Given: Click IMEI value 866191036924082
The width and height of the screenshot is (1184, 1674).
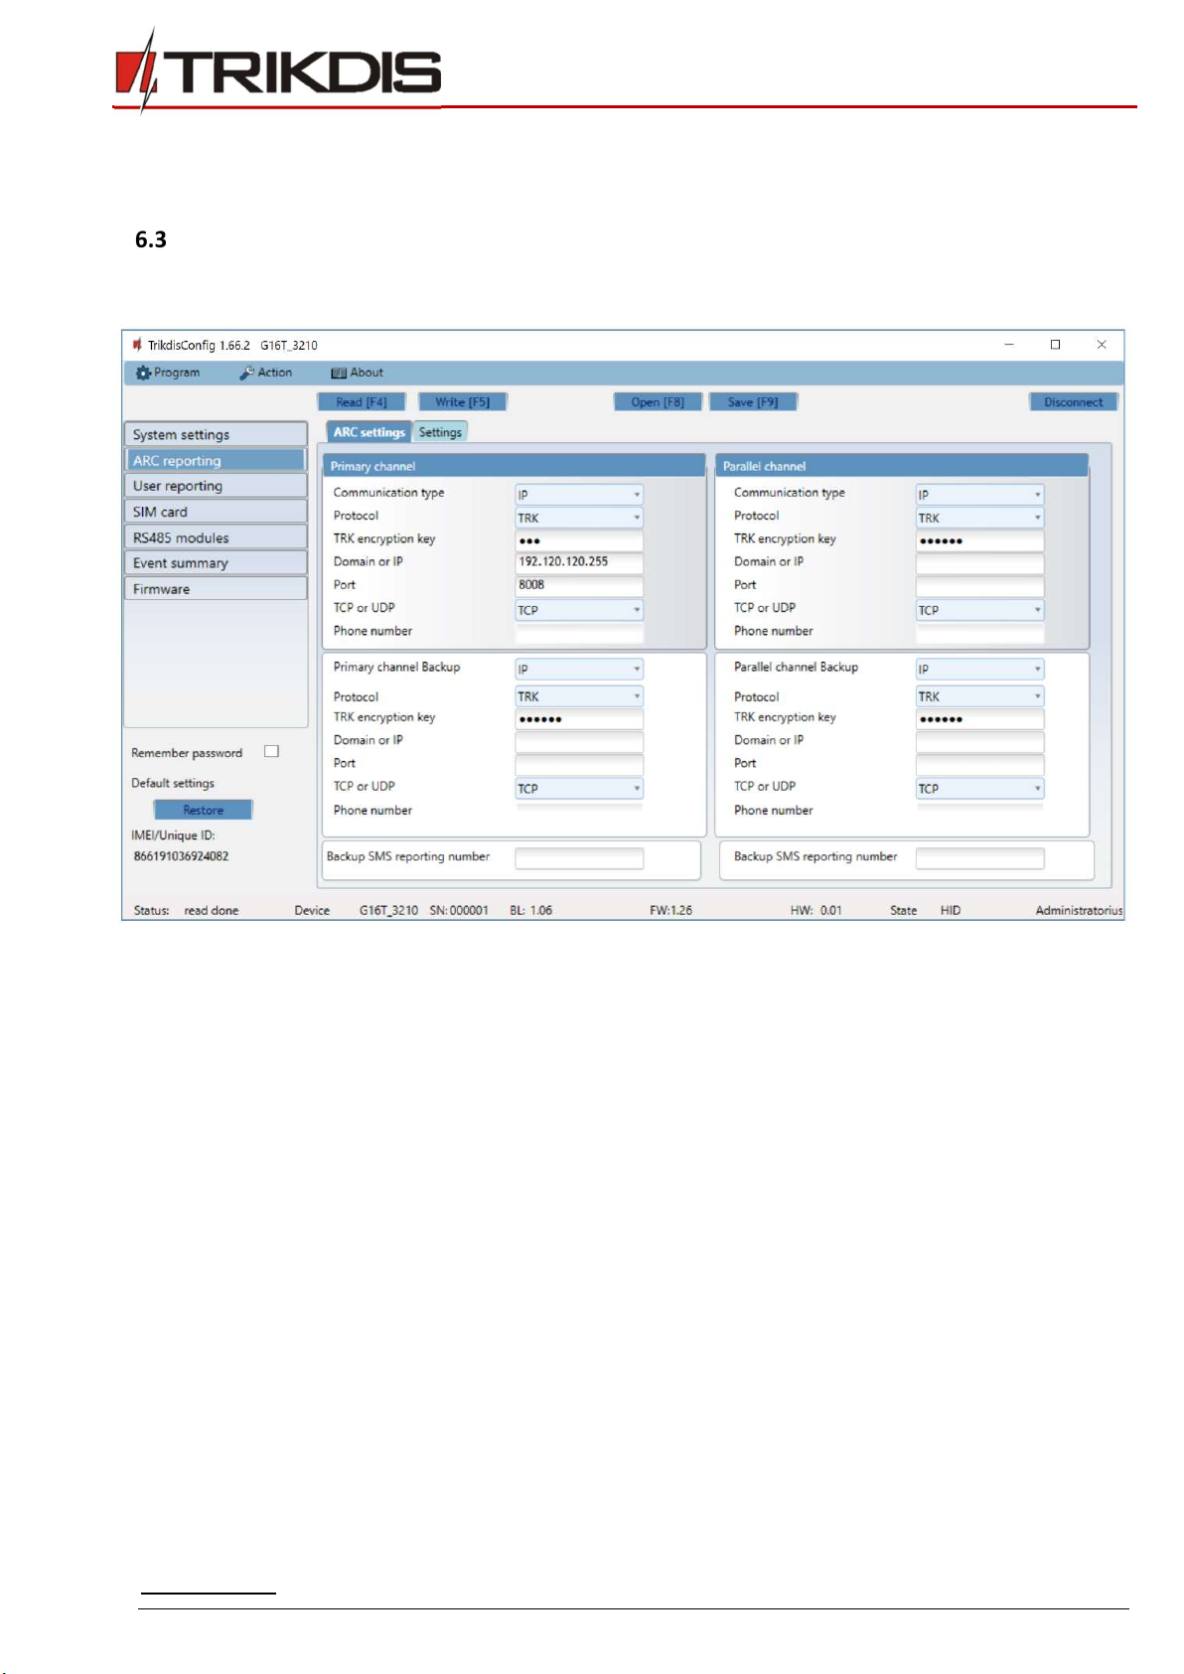Looking at the screenshot, I should [x=181, y=856].
